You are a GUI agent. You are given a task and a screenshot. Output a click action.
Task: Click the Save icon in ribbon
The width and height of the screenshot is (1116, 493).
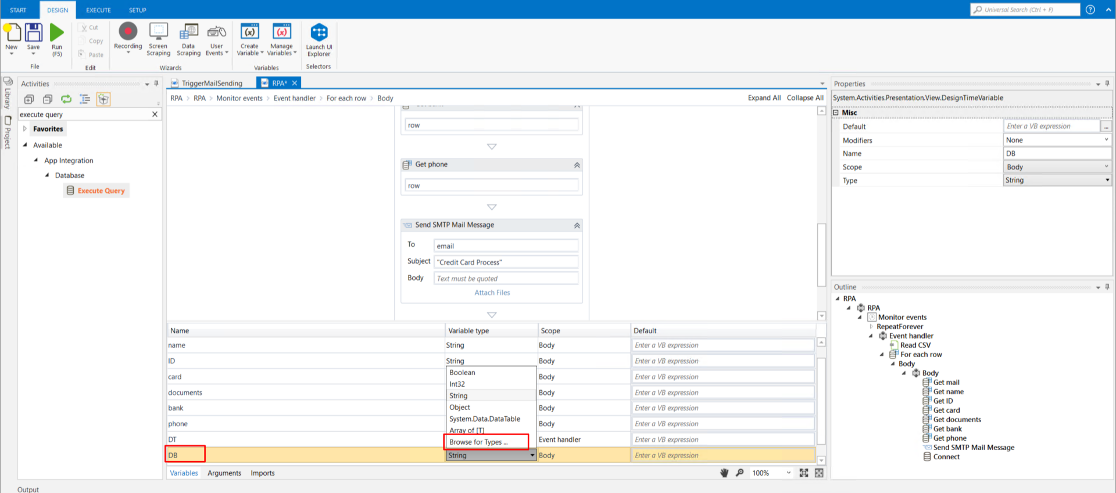click(34, 33)
